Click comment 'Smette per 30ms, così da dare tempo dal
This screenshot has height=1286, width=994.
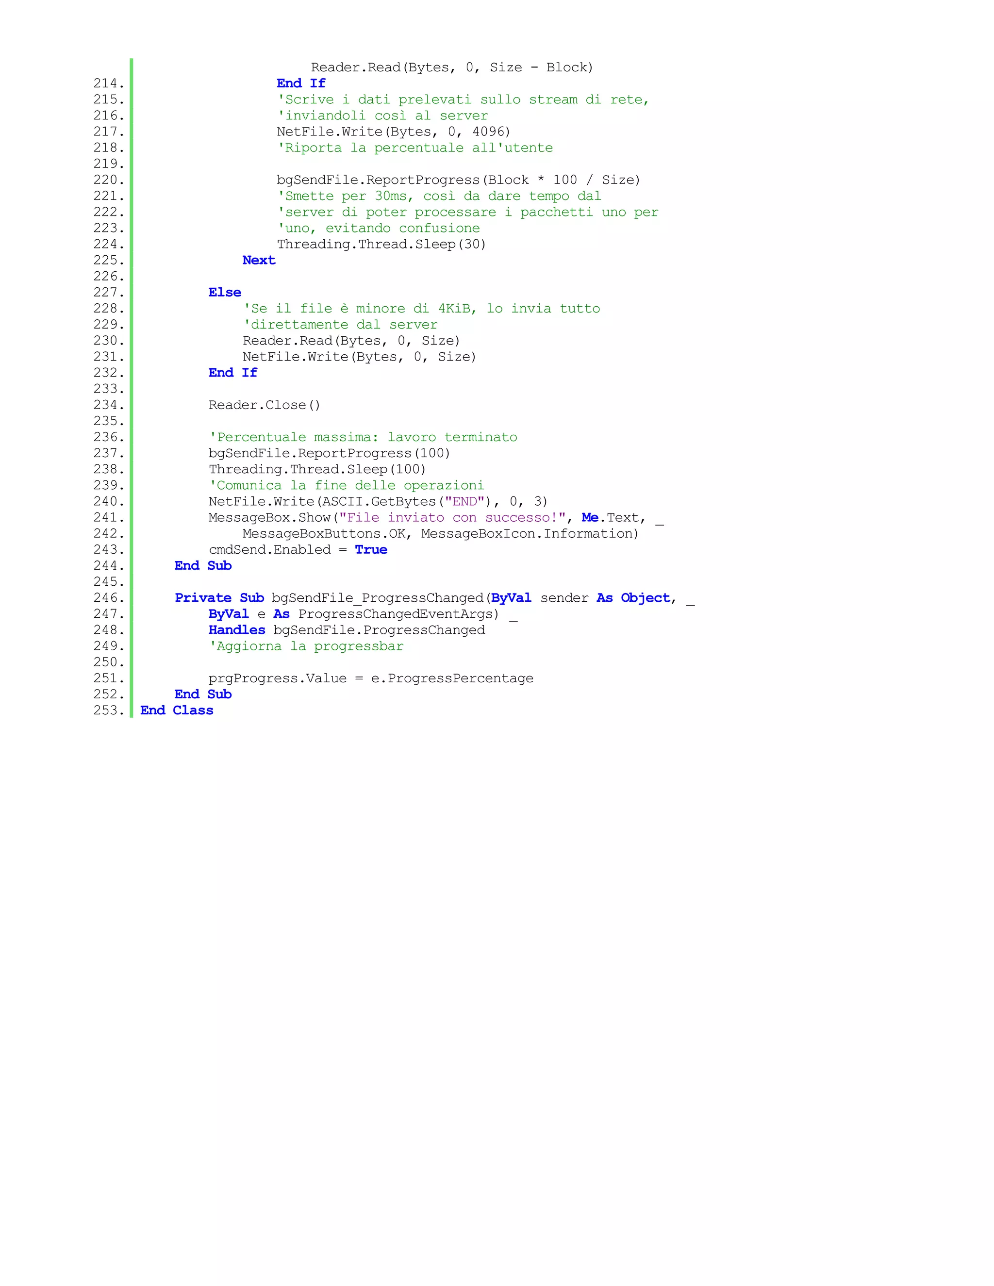click(439, 196)
